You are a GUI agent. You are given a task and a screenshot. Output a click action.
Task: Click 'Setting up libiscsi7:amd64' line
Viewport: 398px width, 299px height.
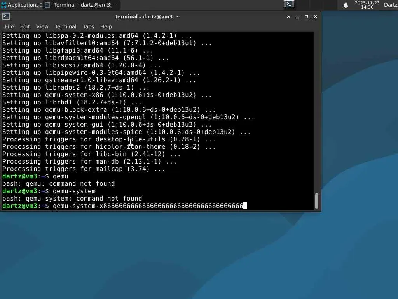pos(82,65)
